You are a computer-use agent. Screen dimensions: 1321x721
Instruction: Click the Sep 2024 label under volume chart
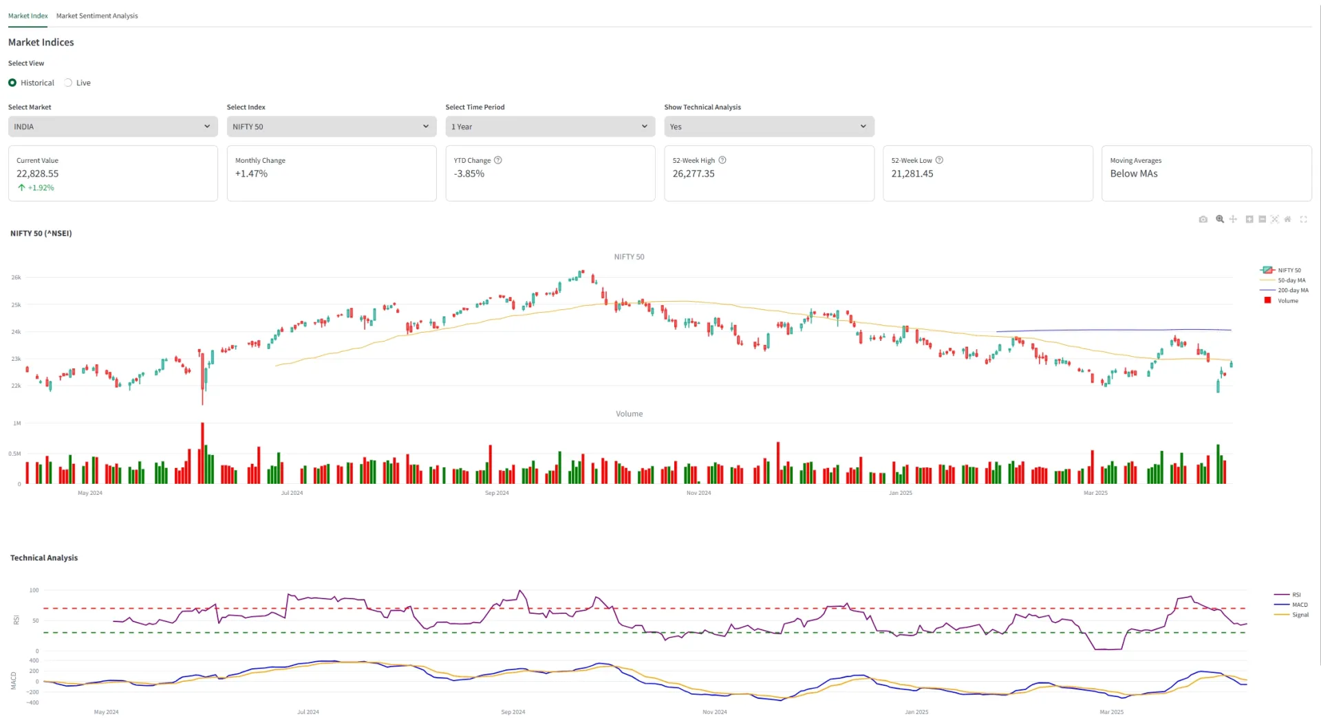[x=497, y=493]
